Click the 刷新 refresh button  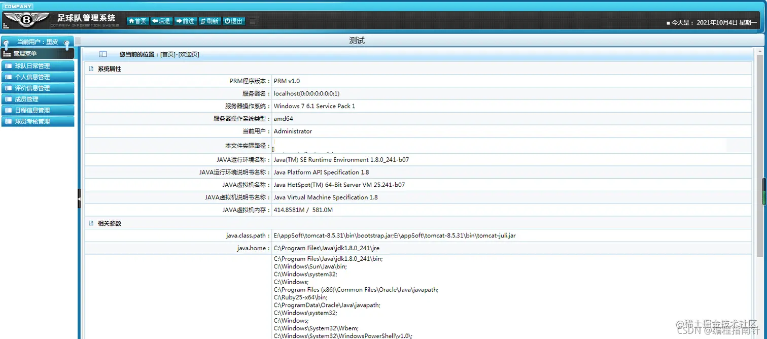coord(209,21)
